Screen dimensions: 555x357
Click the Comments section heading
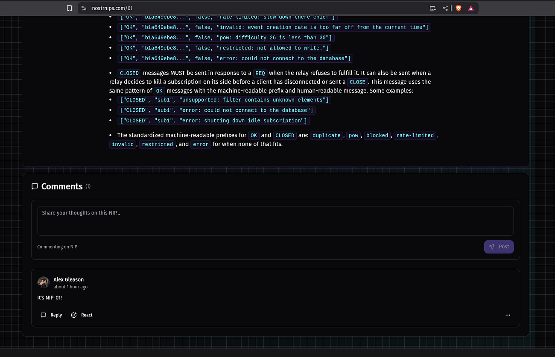(62, 186)
